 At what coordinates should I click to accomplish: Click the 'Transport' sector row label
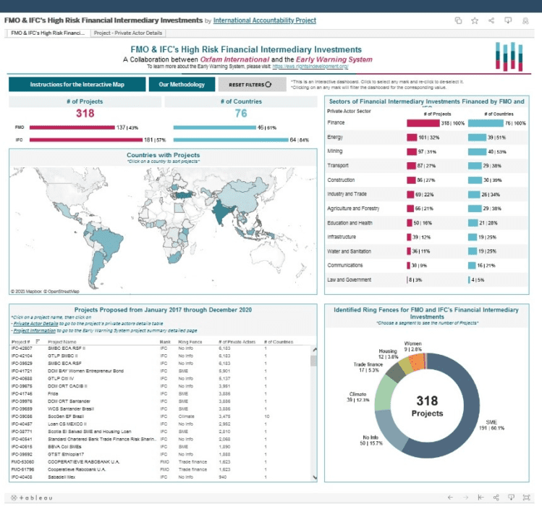(x=338, y=165)
